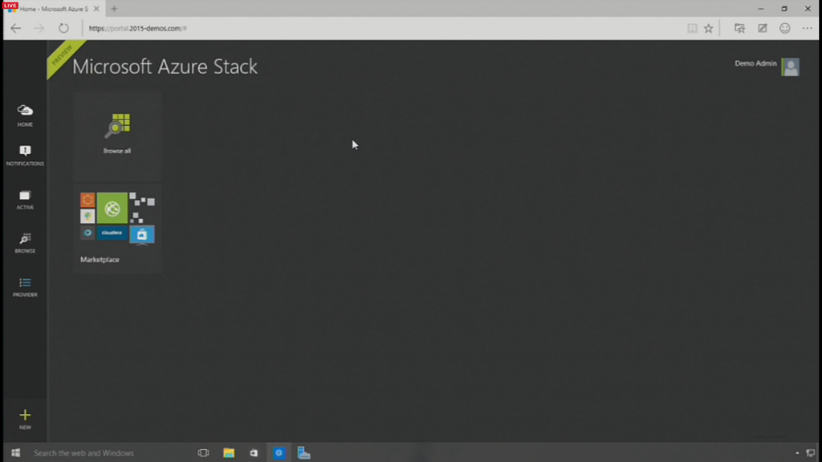
Task: Open Task View on the taskbar
Action: pos(203,452)
